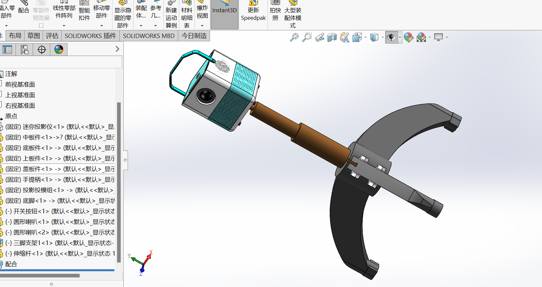Click 爆炸视图 button
The width and height of the screenshot is (542, 287).
[202, 10]
